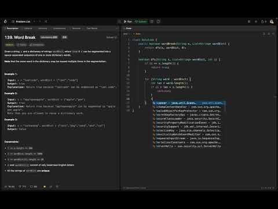
Task: Open the Java language dropdown
Action: click(x=126, y=34)
